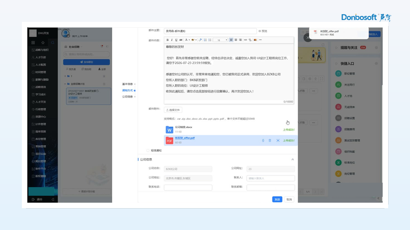Click the 联系人 input field
The image size is (410, 230).
point(271,178)
